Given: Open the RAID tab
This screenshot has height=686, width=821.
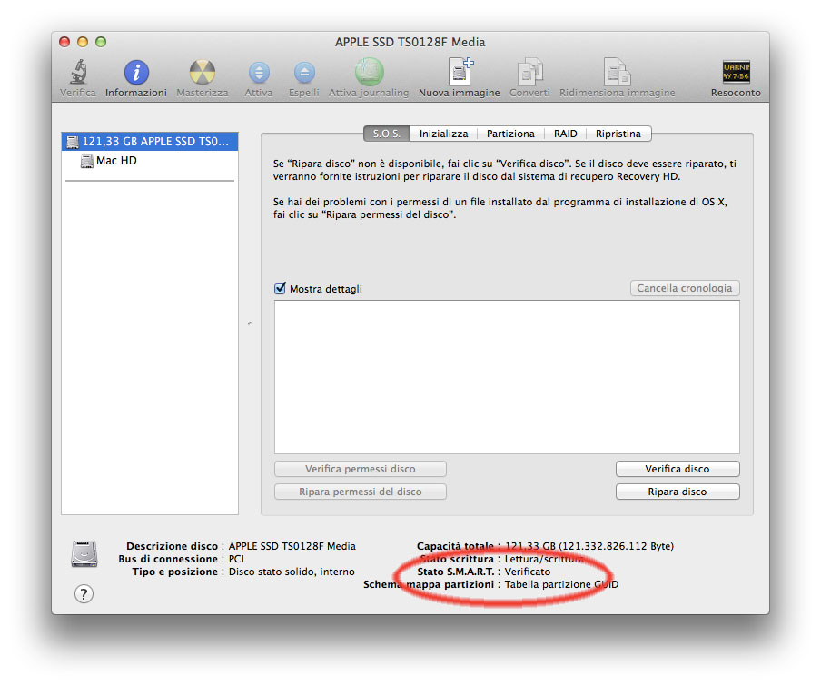Looking at the screenshot, I should pos(565,133).
